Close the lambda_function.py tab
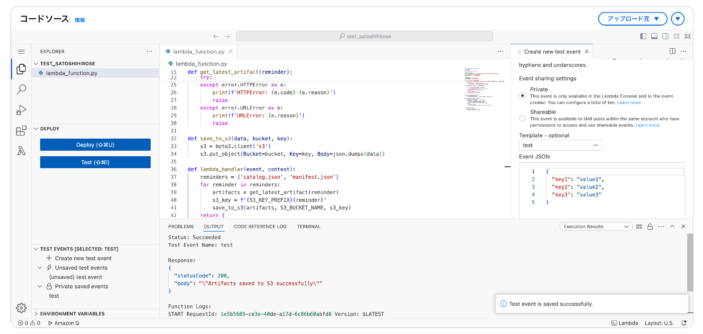The image size is (703, 334). pyautogui.click(x=230, y=51)
